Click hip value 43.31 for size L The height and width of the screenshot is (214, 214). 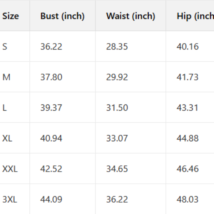pyautogui.click(x=188, y=108)
